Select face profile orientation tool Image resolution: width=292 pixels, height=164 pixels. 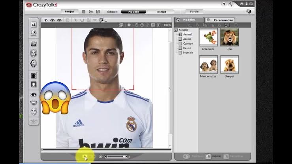pos(33,63)
